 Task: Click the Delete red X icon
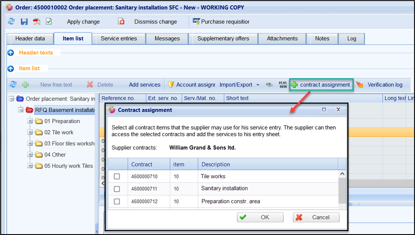[90, 85]
